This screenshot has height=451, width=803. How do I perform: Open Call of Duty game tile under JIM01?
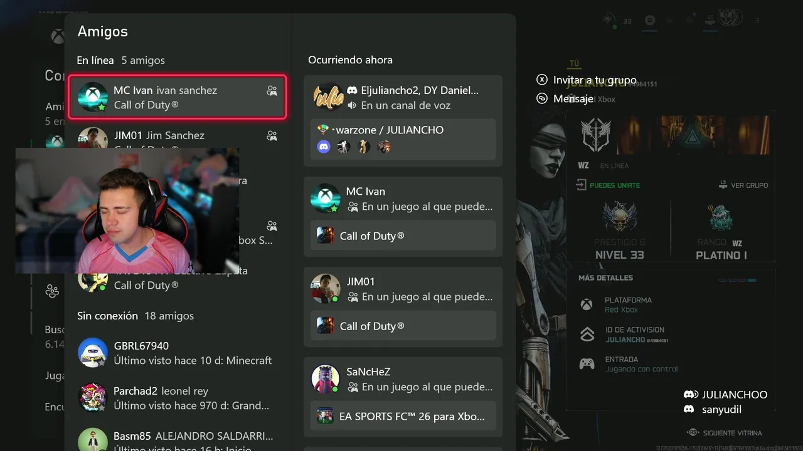tap(403, 326)
